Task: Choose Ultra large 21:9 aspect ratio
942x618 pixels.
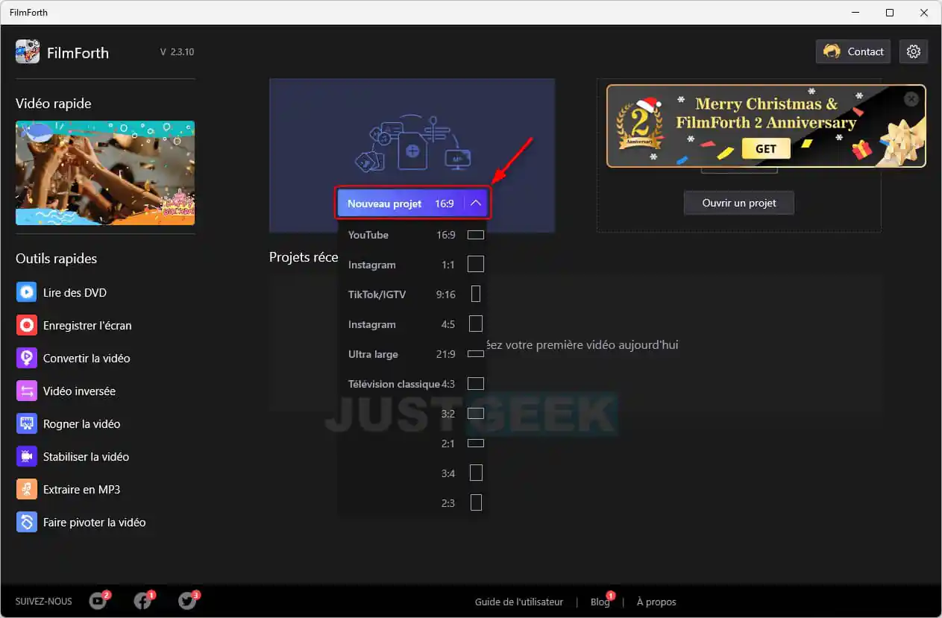Action: [412, 354]
